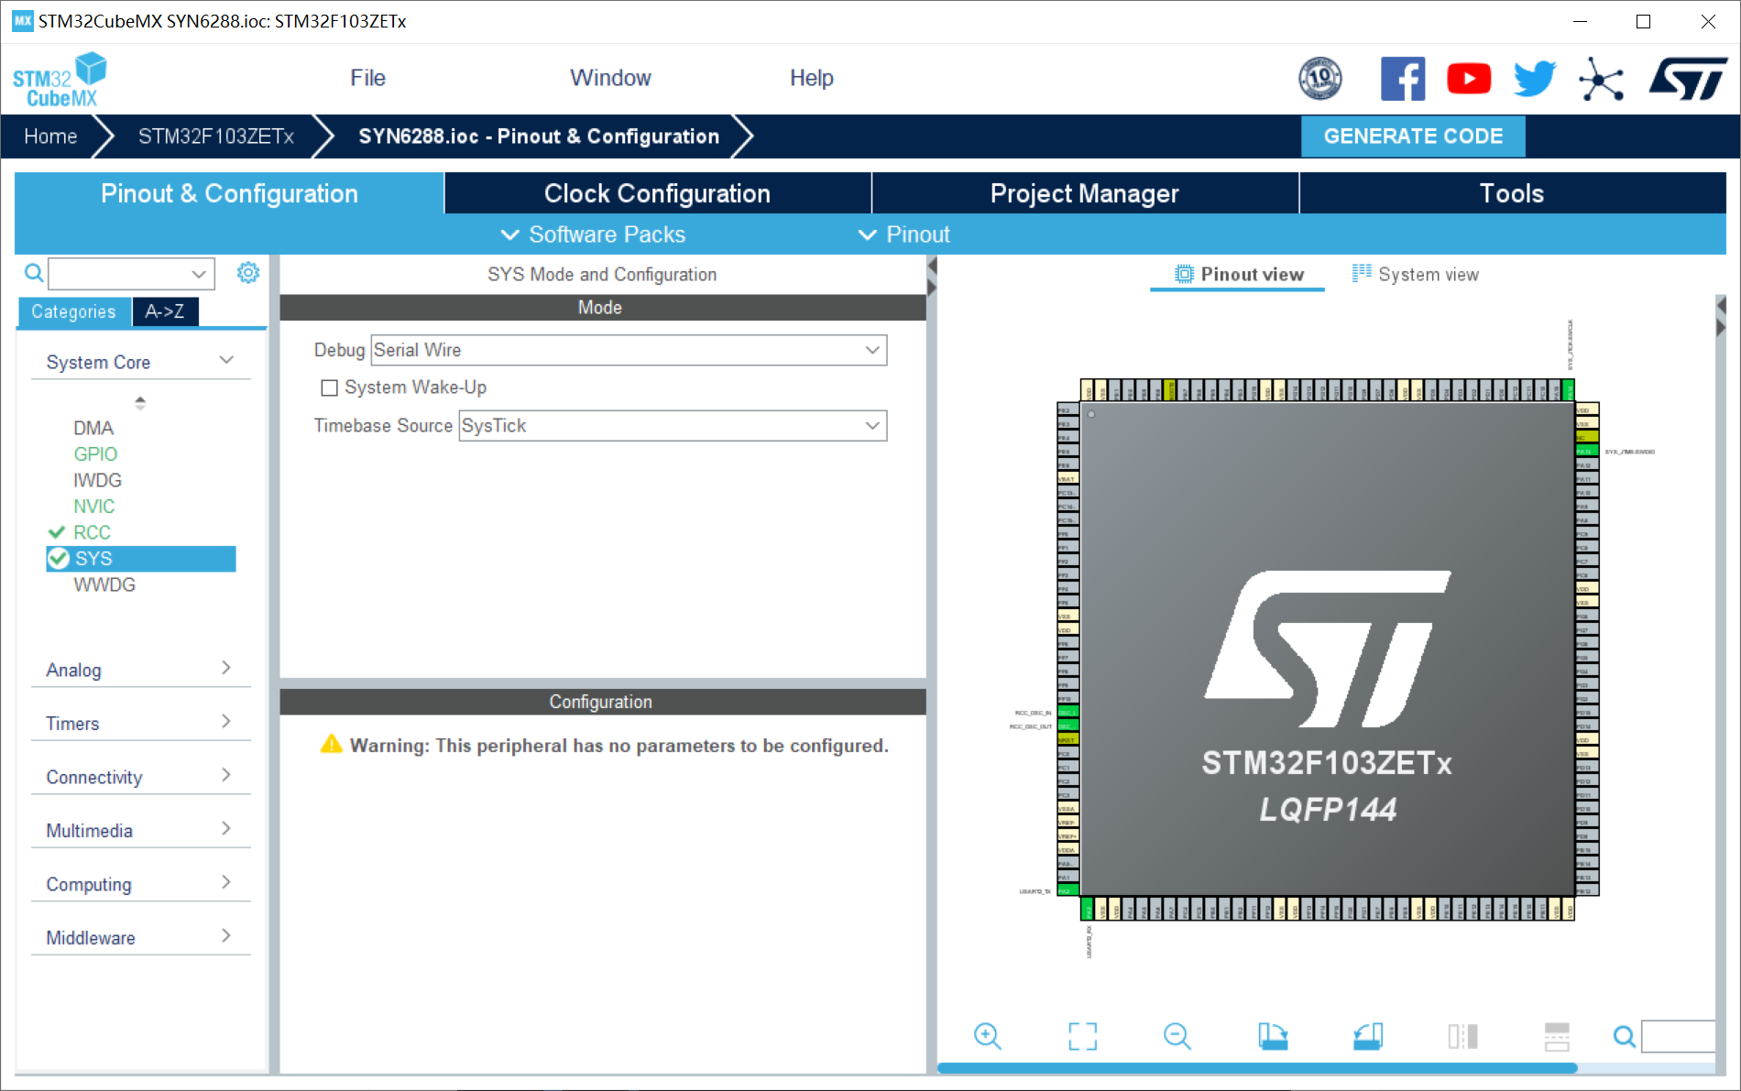Select the Categories tab
Viewport: 1741px width, 1091px height.
(74, 311)
